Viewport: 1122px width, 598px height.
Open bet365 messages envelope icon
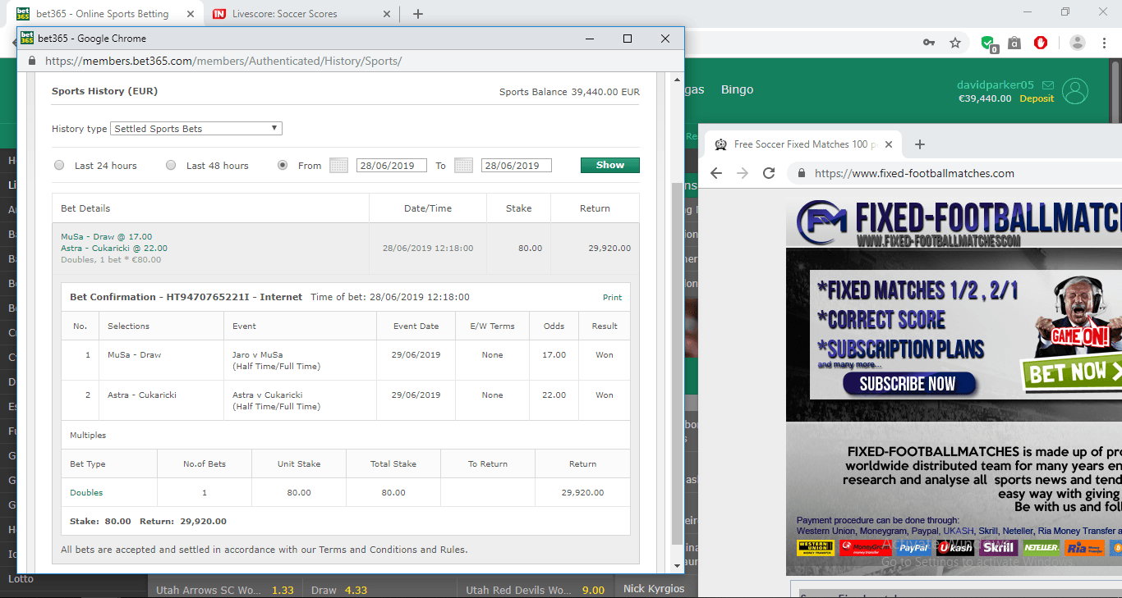click(x=1047, y=85)
